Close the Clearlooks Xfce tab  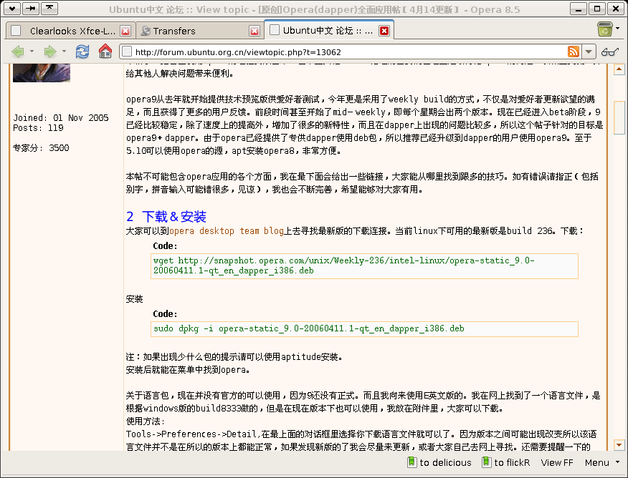(125, 31)
